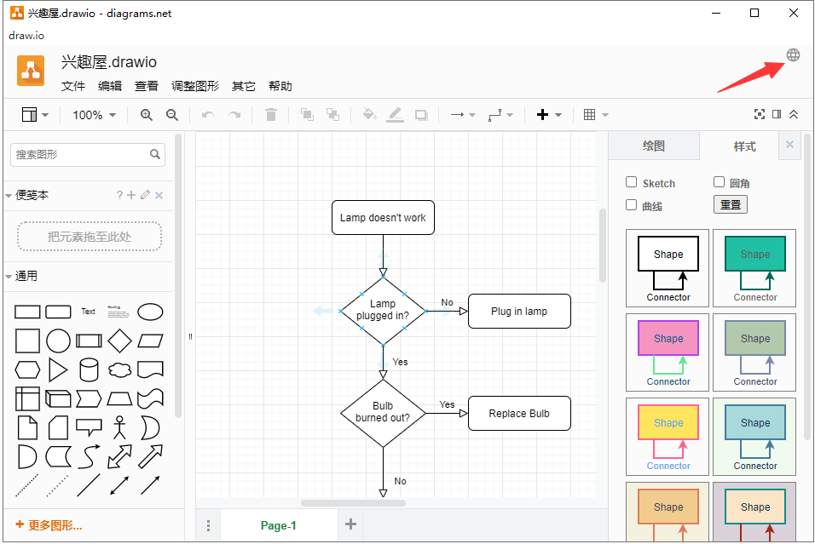
Task: Click the 重置 reset button
Action: [x=730, y=205]
